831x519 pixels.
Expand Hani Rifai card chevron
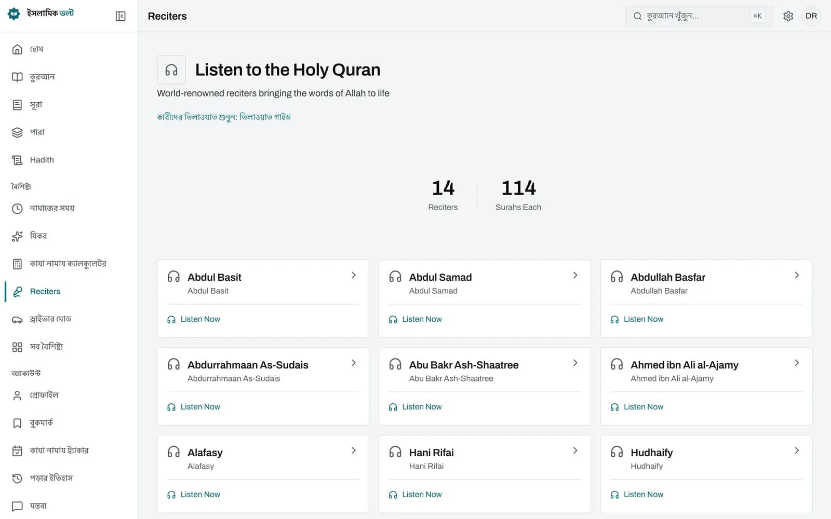coord(575,450)
